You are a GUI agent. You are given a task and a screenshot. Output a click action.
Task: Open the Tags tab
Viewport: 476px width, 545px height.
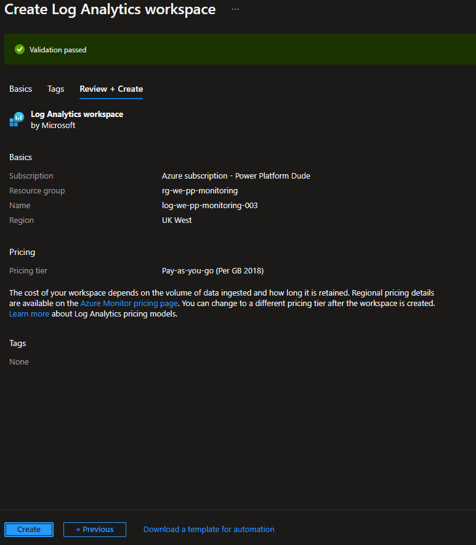click(55, 89)
